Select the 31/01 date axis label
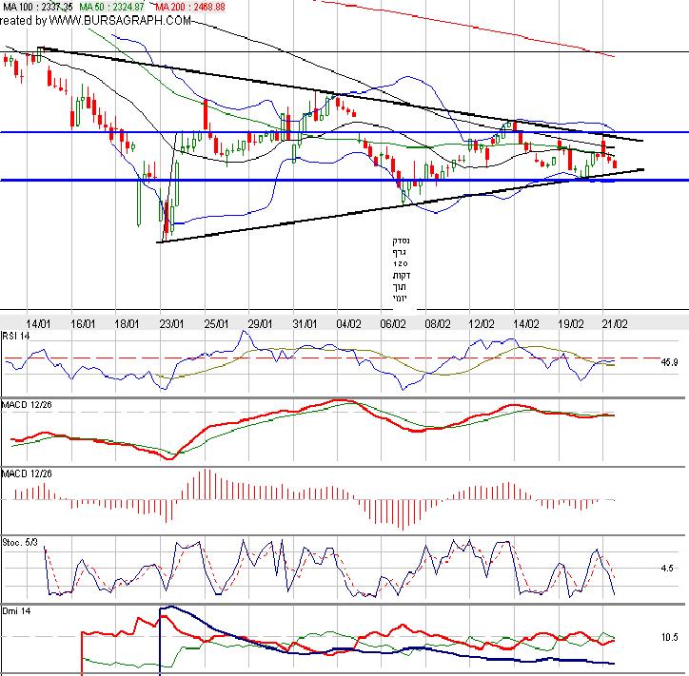The image size is (689, 676). (x=305, y=324)
